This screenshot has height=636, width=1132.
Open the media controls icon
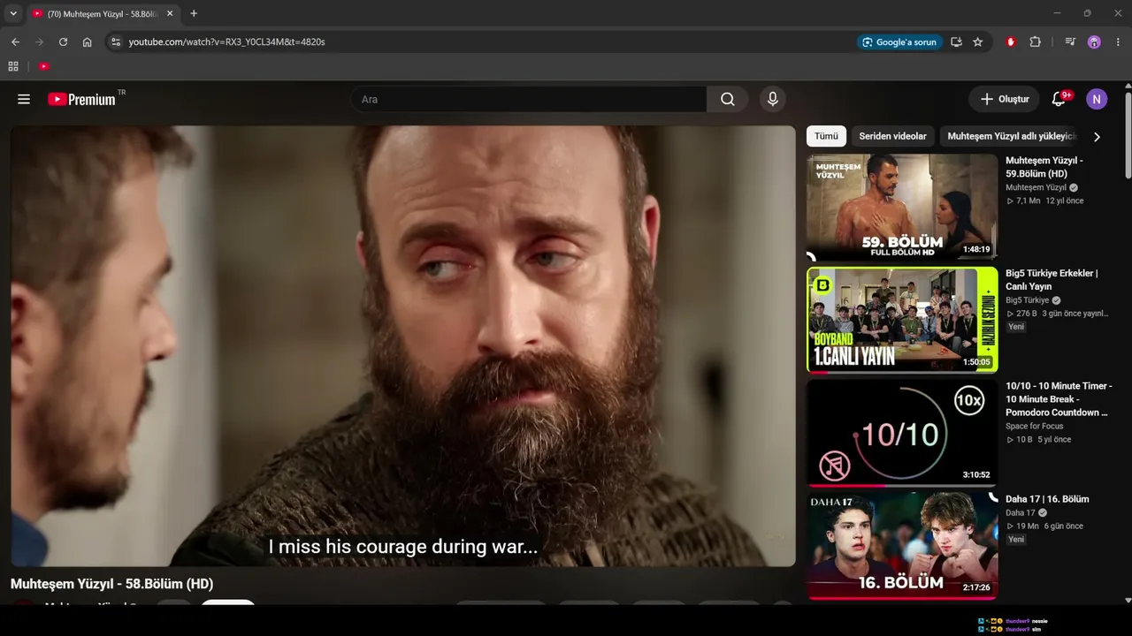(x=1070, y=42)
